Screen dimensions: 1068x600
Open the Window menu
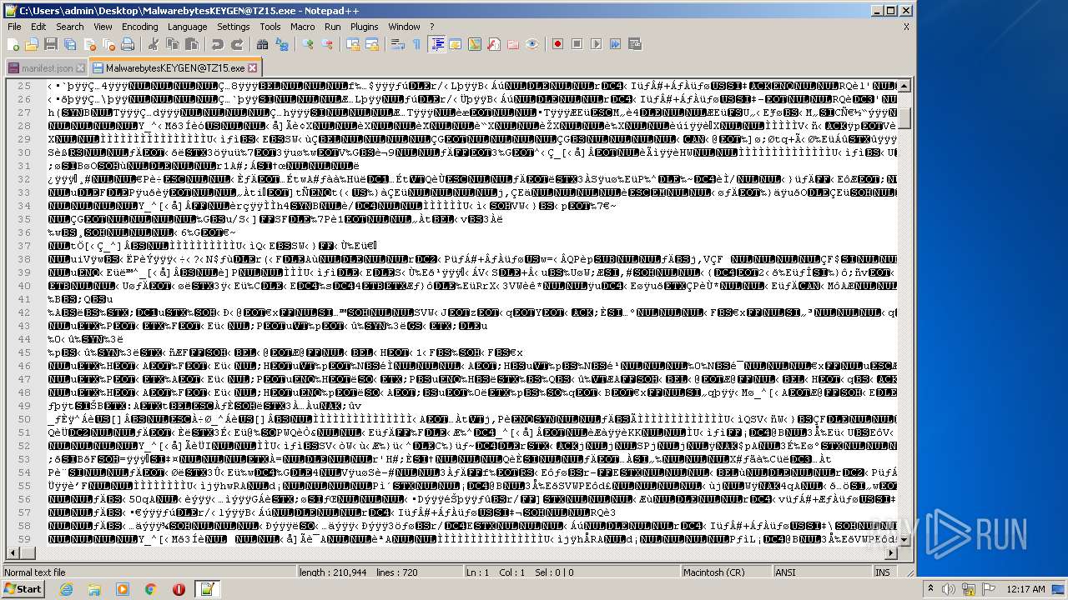(x=405, y=27)
